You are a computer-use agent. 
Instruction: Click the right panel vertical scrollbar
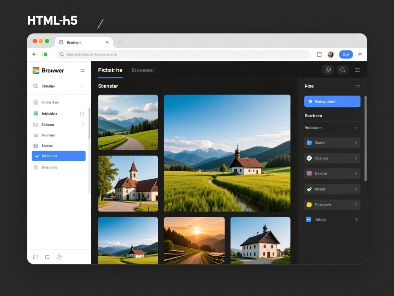365,137
